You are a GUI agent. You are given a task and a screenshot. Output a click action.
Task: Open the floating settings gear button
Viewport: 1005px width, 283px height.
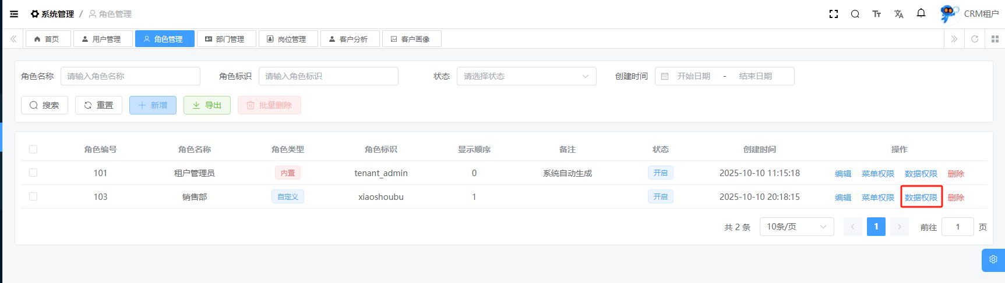point(993,260)
